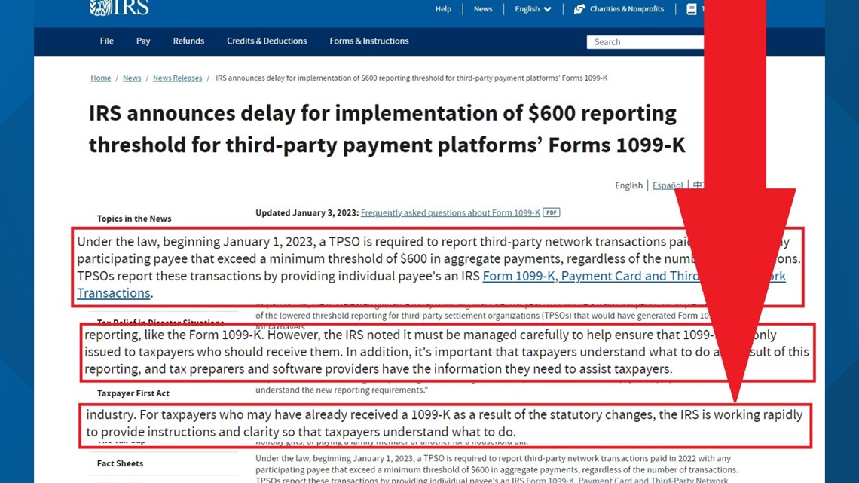The height and width of the screenshot is (483, 859).
Task: Click the 'Updated January 3, 2023:' text
Action: tap(307, 212)
